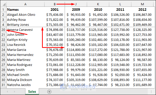Click value $100,260.00
This screenshot has width=156, height=95.
(76, 40)
